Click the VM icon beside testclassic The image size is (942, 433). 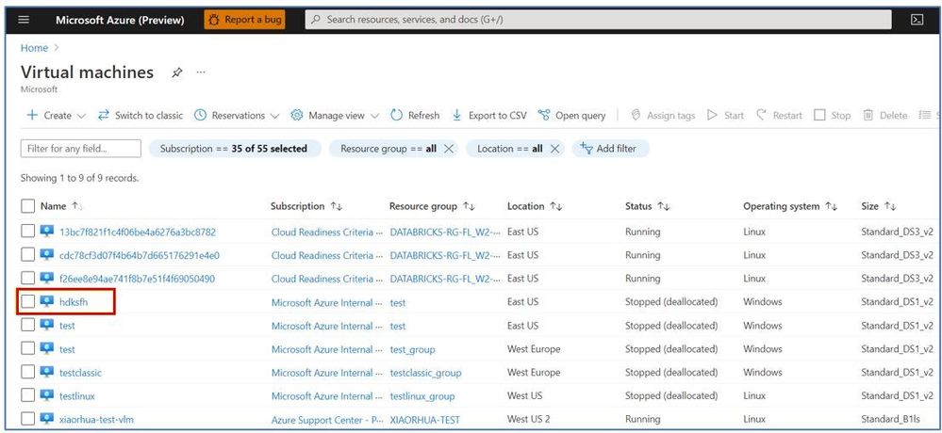[47, 371]
